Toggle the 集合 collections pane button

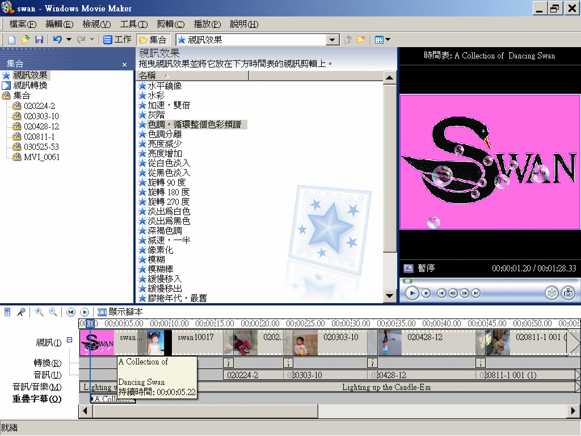pyautogui.click(x=154, y=39)
